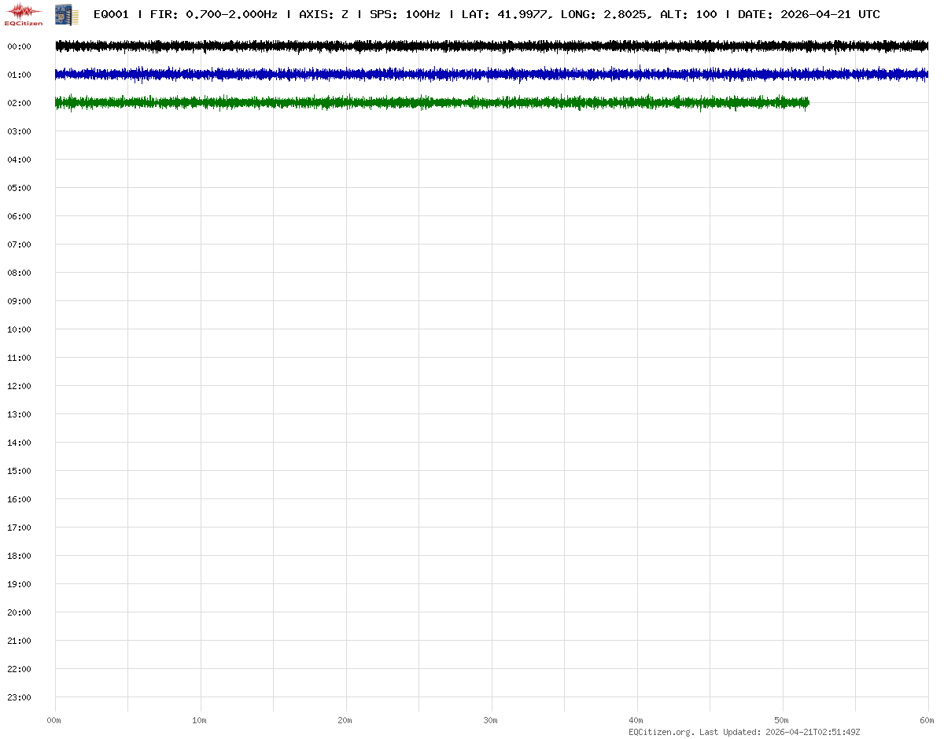Click the 60m minute axis label
The image size is (944, 739).
(x=927, y=720)
